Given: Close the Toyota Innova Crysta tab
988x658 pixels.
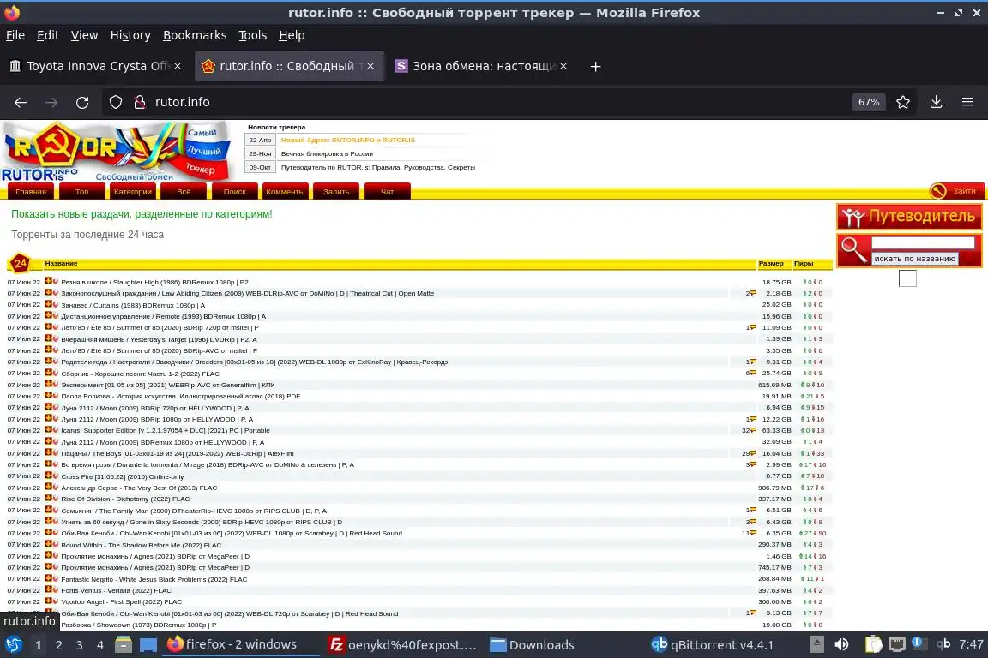Looking at the screenshot, I should (x=178, y=66).
